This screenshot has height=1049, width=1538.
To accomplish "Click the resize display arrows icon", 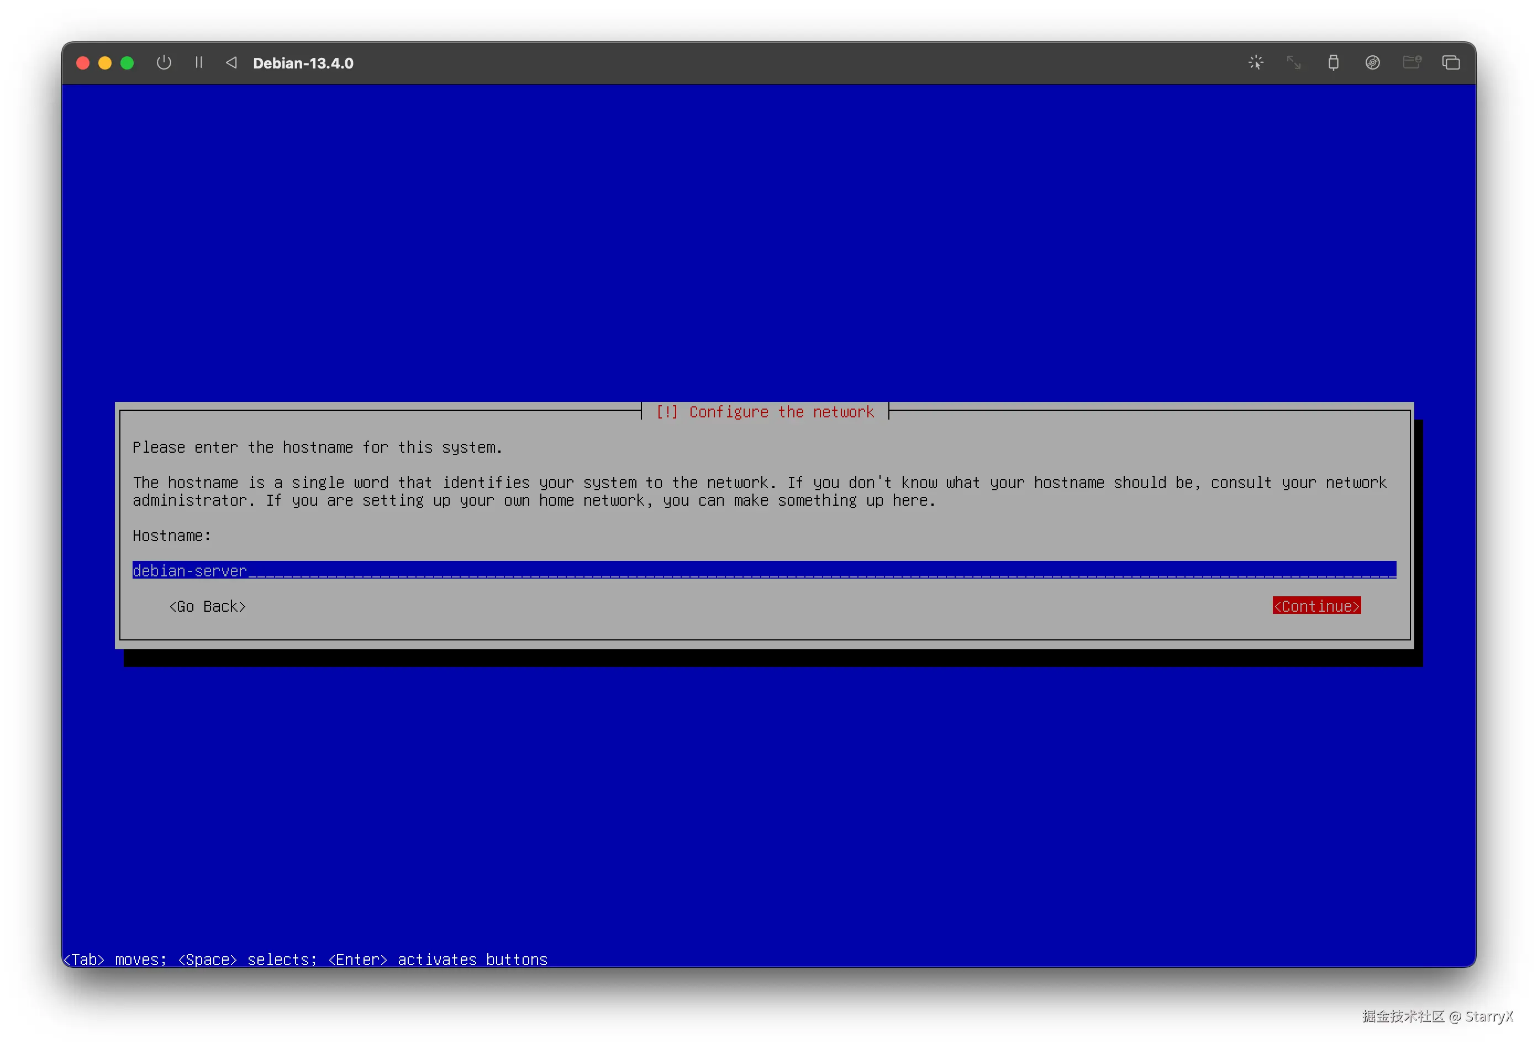I will (1294, 63).
